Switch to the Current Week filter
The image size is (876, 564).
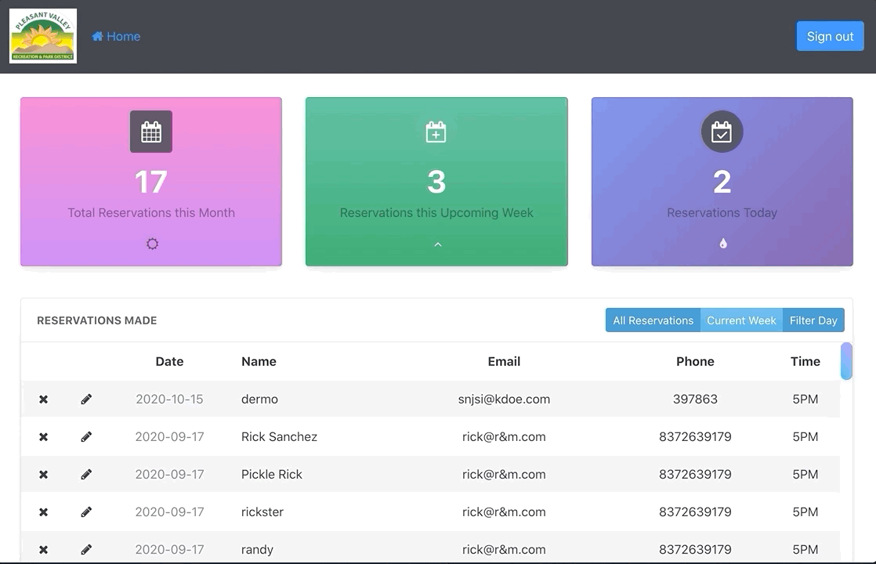tap(741, 320)
